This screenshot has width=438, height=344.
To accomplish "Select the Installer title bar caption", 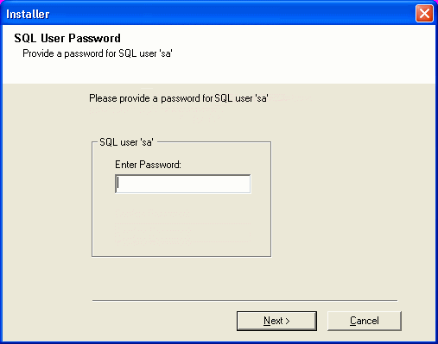I will click(x=28, y=14).
